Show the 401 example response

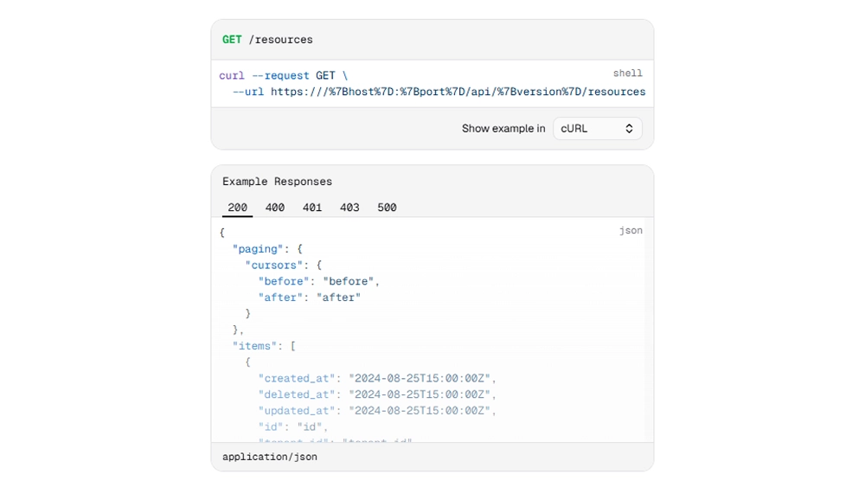(312, 208)
